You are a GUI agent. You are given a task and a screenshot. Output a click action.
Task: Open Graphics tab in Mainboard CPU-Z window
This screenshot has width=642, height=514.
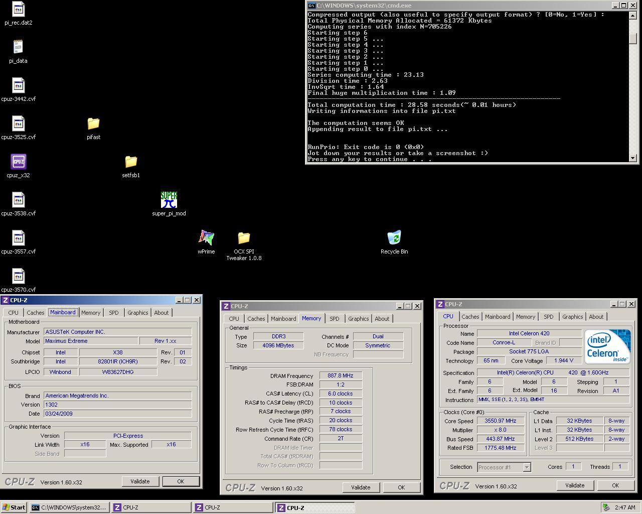click(138, 313)
